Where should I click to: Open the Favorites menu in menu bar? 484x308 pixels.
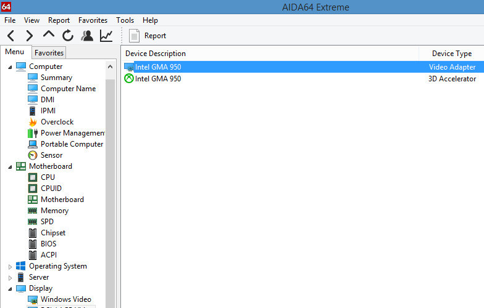(x=93, y=20)
